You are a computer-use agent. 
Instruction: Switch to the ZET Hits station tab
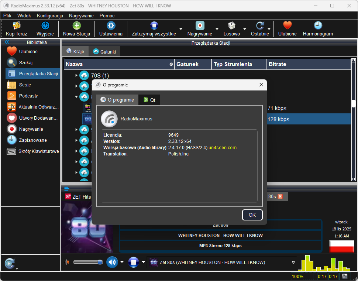point(78,197)
